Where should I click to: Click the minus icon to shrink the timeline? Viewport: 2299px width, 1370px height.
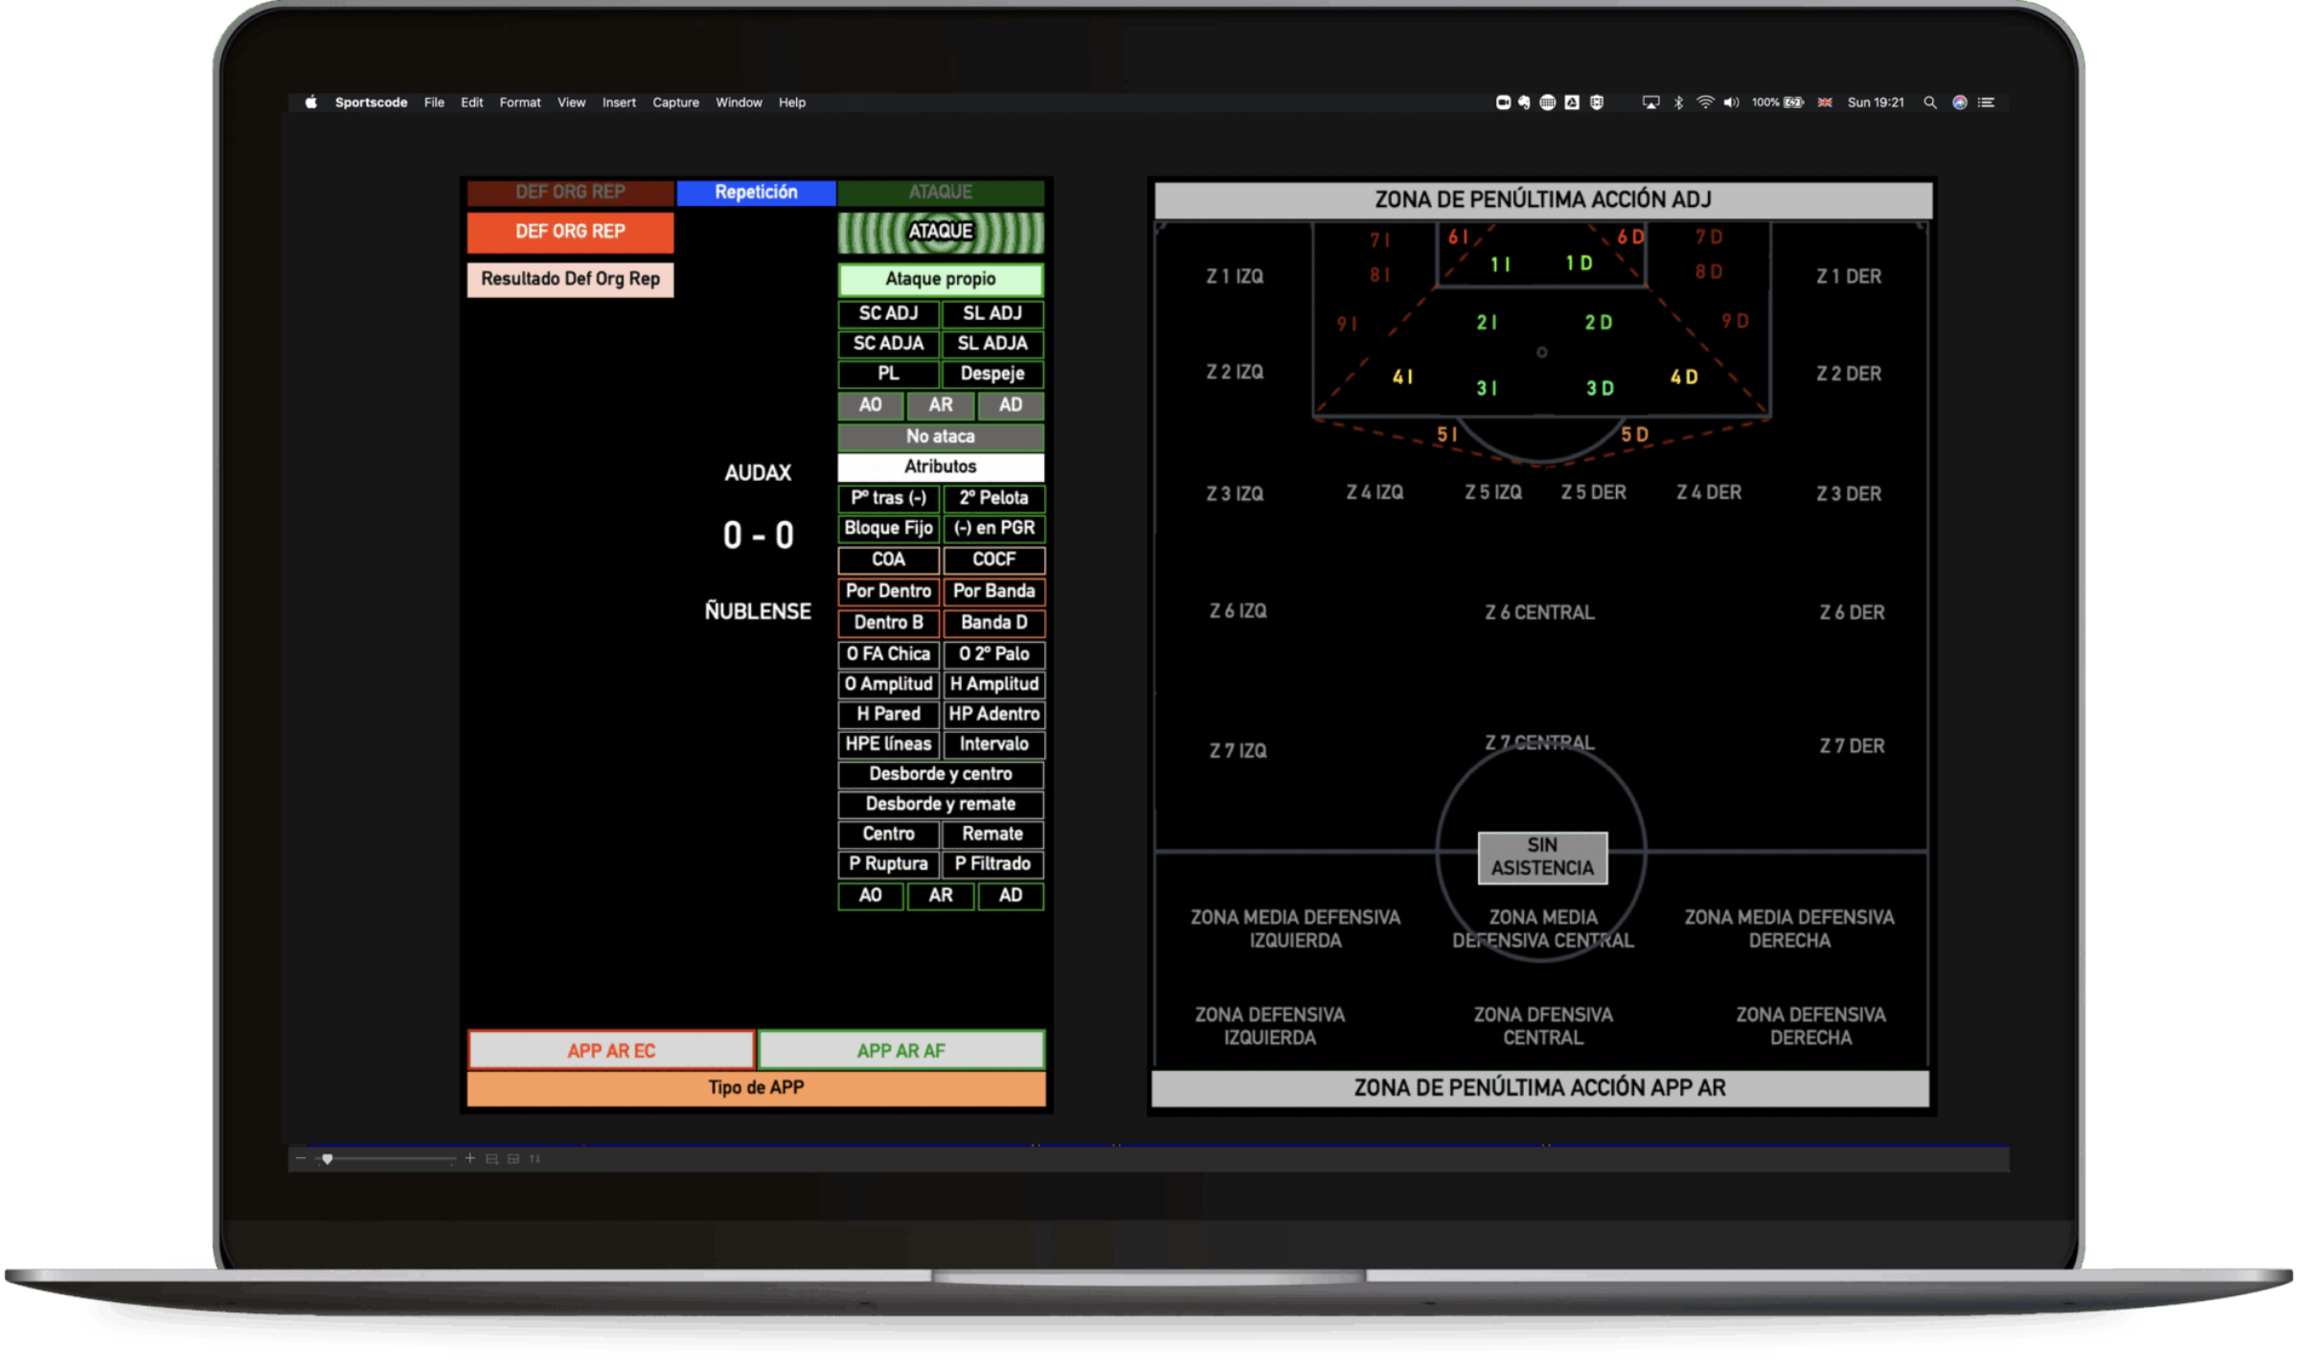[301, 1158]
